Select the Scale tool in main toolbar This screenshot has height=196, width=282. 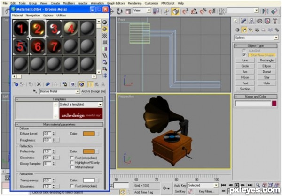pos(128,11)
